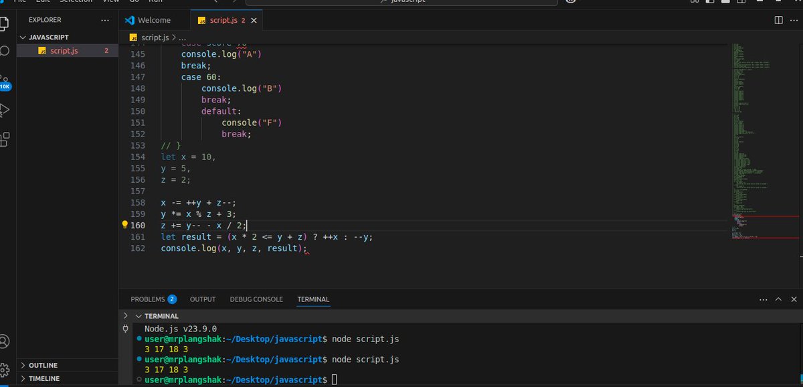
Task: Click the EXPLORER panel title
Action: click(x=45, y=20)
